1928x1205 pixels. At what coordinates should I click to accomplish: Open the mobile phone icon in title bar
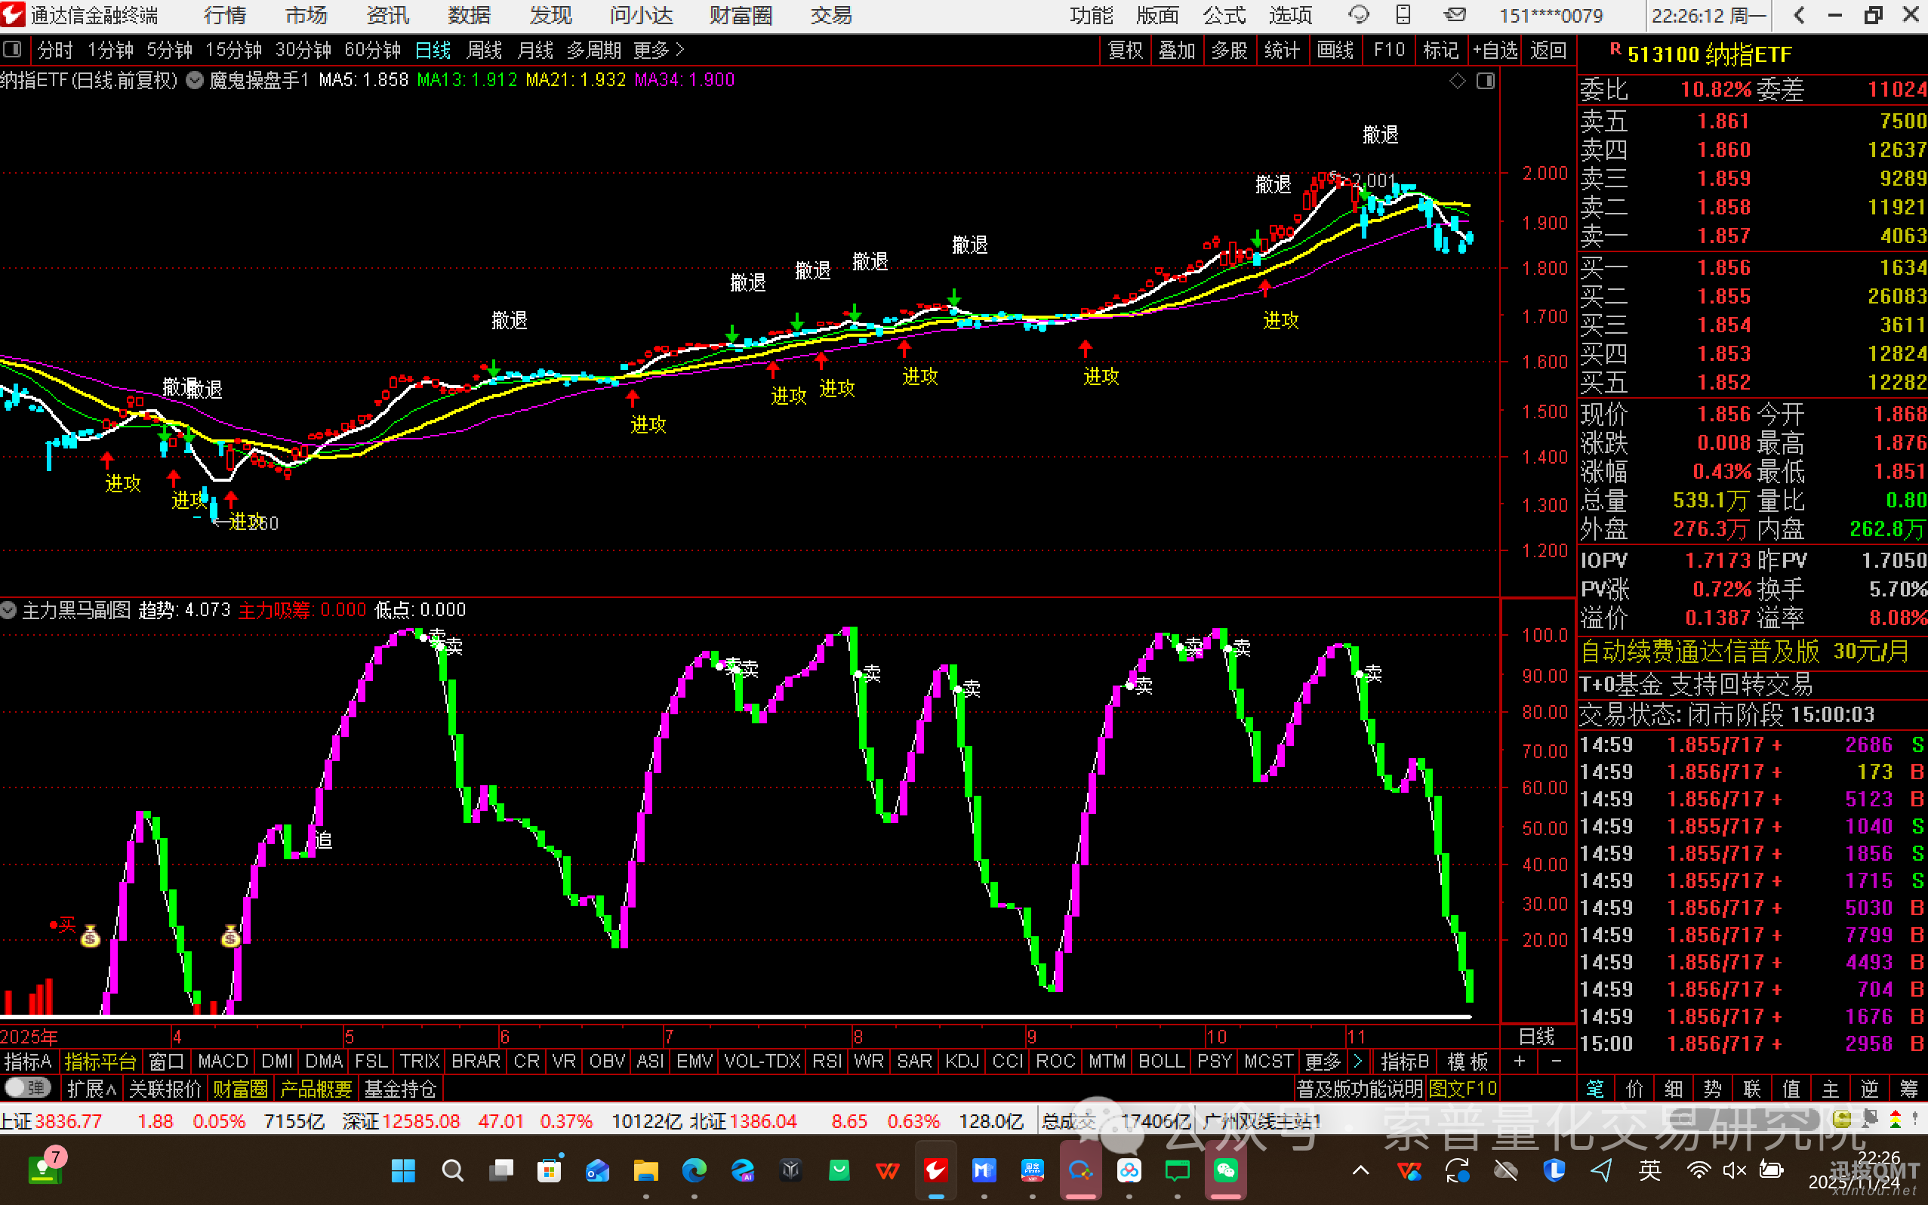(1404, 15)
